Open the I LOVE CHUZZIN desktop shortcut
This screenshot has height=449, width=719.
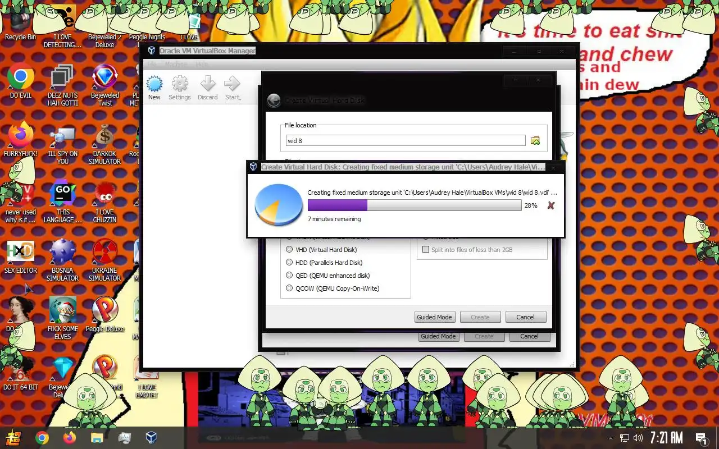pos(104,202)
